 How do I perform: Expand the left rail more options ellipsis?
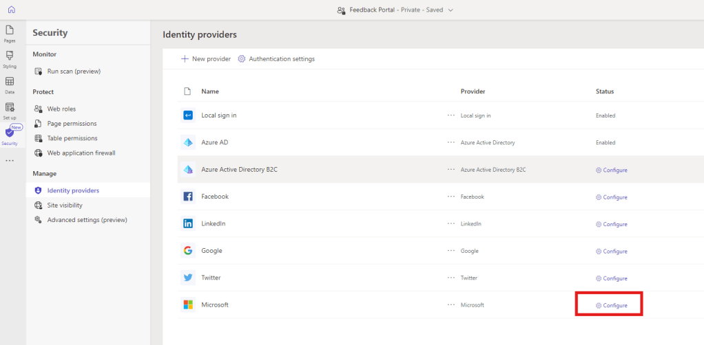coord(10,160)
